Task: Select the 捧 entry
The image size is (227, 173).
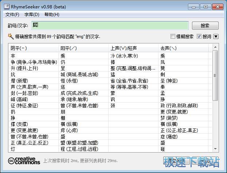Action: pos(113,62)
